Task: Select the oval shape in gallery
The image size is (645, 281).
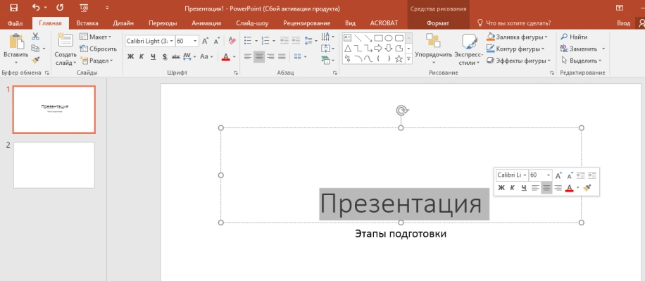Action: [x=388, y=38]
